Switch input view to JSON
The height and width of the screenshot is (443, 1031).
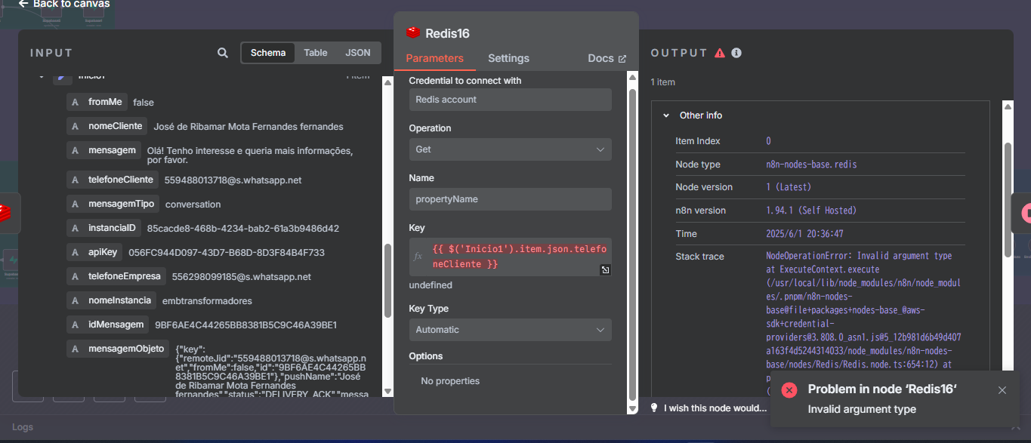(358, 53)
